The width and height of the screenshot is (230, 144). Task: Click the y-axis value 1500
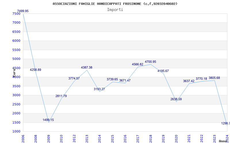pos(16,122)
